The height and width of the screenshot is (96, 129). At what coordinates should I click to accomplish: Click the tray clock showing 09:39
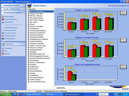(x=126, y=94)
